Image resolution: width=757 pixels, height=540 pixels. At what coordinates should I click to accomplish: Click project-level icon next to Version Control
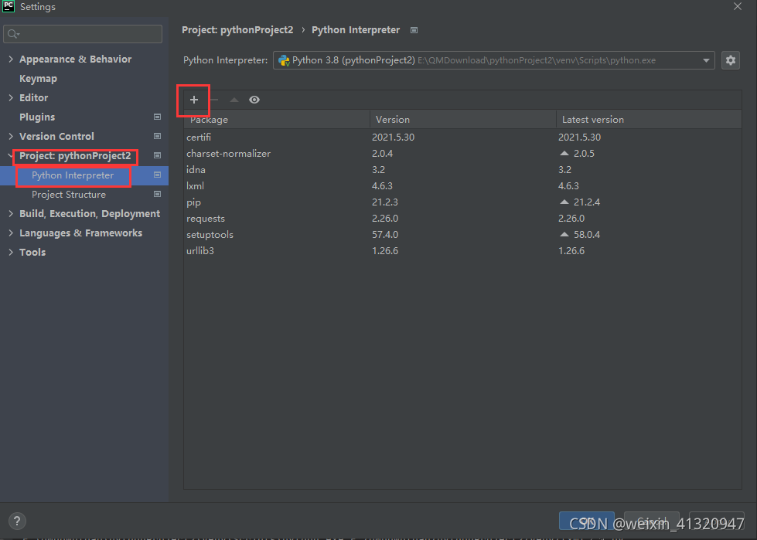pyautogui.click(x=158, y=136)
